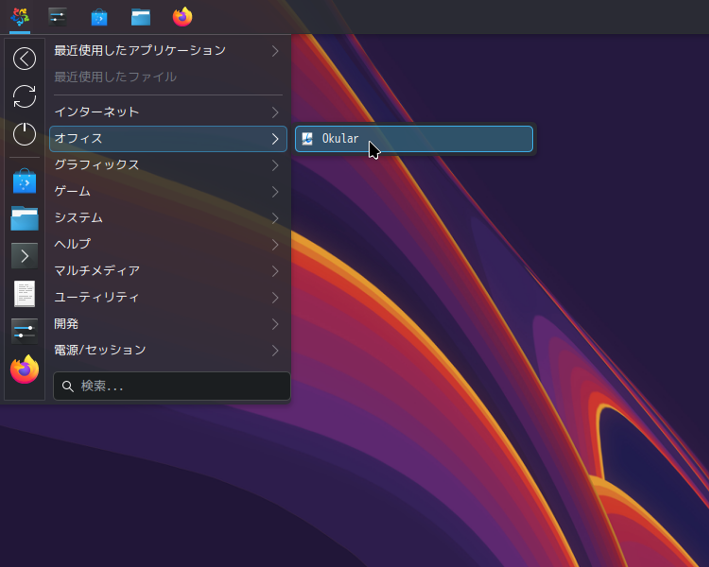
Task: Expand arrow next to 電源/セッション
Action: [275, 351]
